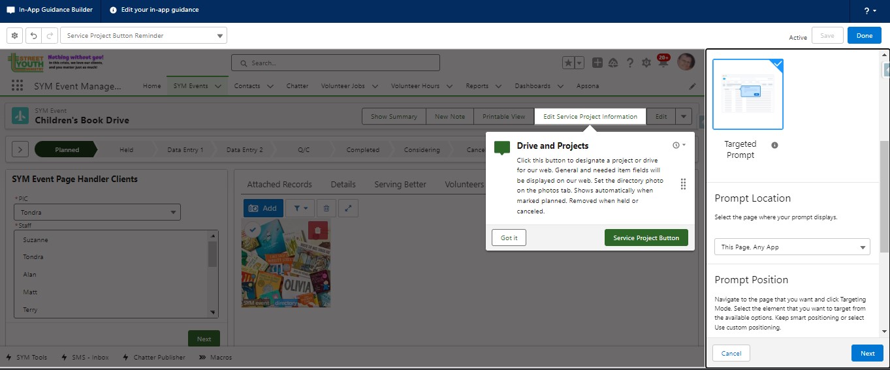
Task: Open the help menu question mark
Action: tap(871, 11)
